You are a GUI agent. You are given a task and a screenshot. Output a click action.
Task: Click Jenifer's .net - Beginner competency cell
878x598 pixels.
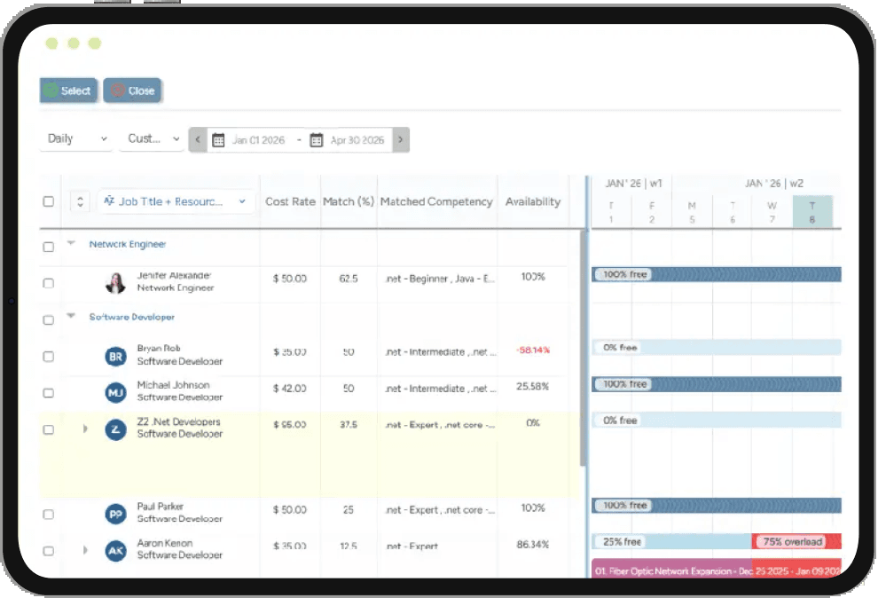click(440, 279)
